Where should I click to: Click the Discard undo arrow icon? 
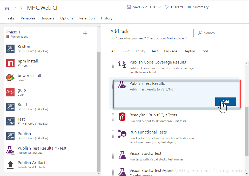[x=167, y=7]
